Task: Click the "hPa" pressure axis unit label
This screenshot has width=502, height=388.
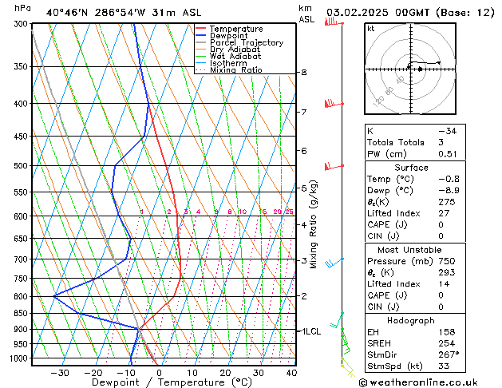Action: [22, 8]
